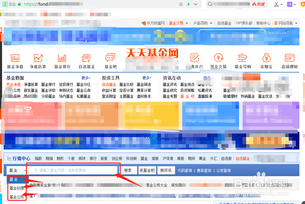Open the 净值估算 icon

(38, 58)
